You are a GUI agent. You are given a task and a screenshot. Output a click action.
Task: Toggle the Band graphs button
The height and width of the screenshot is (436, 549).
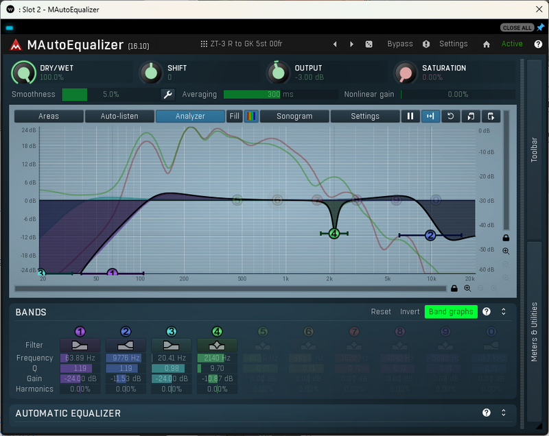pos(451,311)
